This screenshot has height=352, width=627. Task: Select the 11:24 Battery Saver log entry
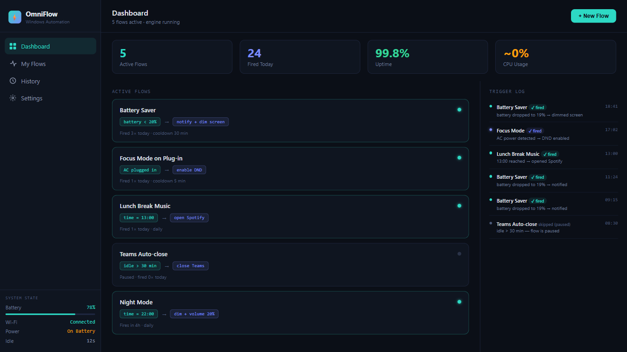coord(554,181)
